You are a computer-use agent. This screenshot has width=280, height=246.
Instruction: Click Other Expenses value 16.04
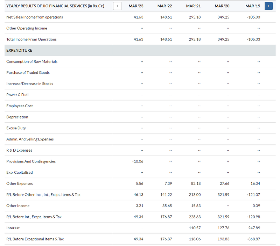(x=255, y=183)
